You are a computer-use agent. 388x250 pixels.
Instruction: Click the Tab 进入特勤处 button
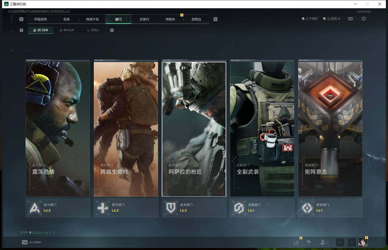(32, 242)
